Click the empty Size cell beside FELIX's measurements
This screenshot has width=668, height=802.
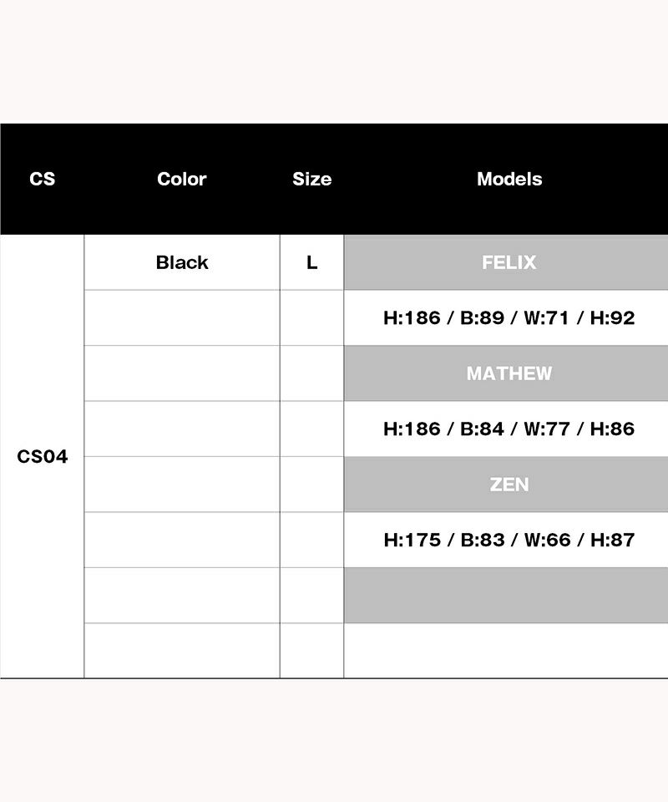click(311, 317)
